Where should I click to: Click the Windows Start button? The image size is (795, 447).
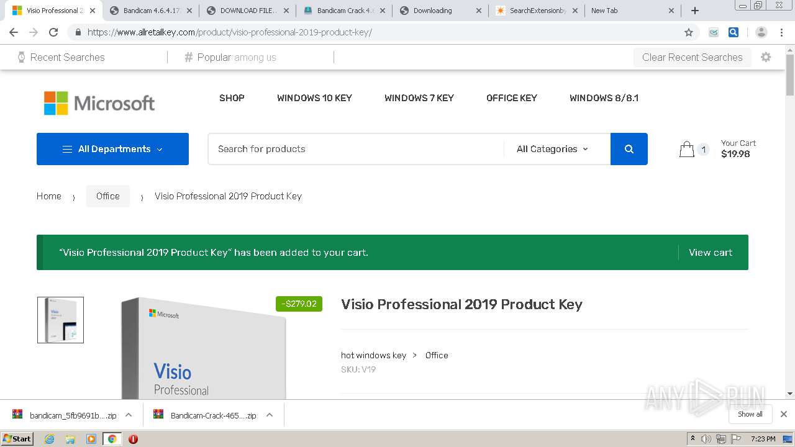(17, 439)
